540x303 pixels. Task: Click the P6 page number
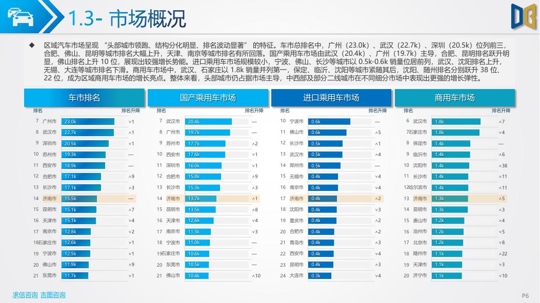pos(524,294)
